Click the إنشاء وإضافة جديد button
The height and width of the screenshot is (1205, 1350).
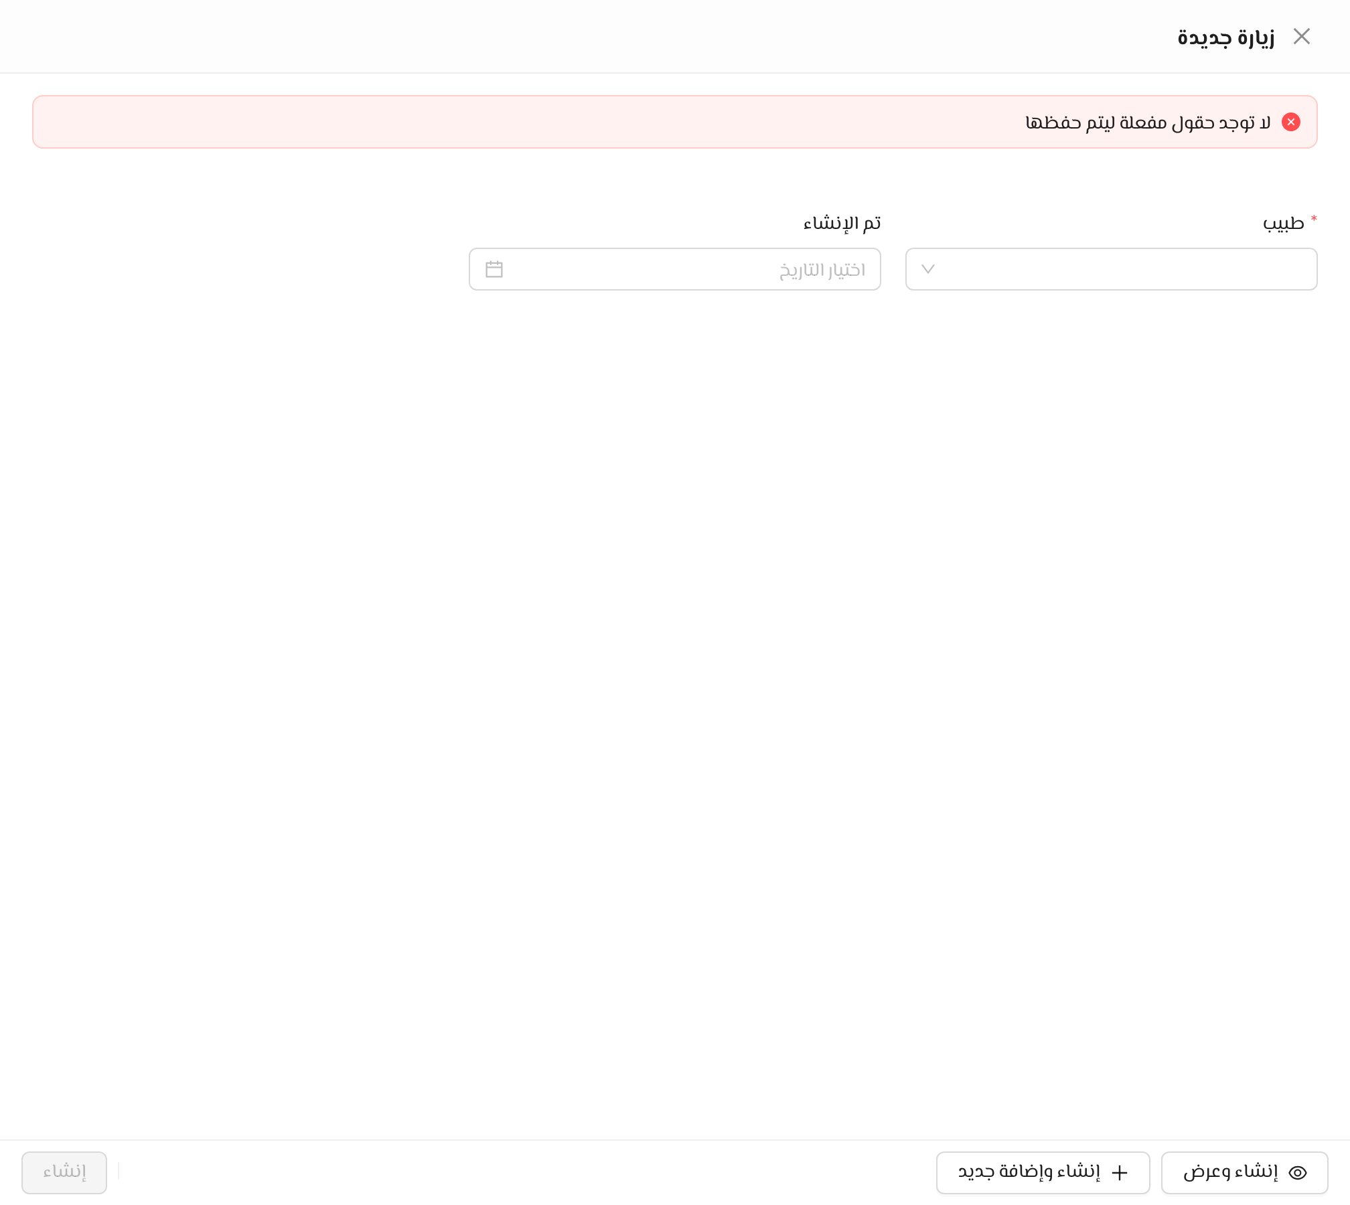[x=1043, y=1172]
